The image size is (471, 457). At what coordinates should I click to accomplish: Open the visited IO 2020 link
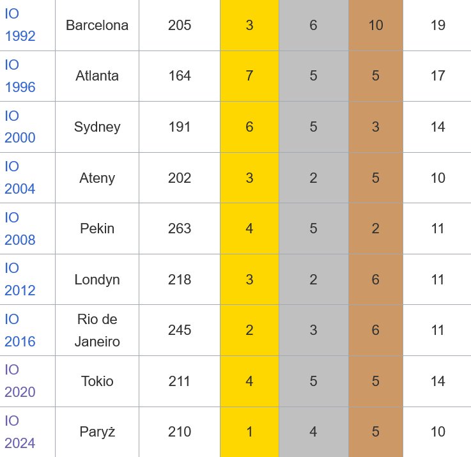(20, 381)
